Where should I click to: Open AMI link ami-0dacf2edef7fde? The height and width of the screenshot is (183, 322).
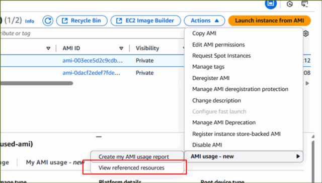(91, 73)
